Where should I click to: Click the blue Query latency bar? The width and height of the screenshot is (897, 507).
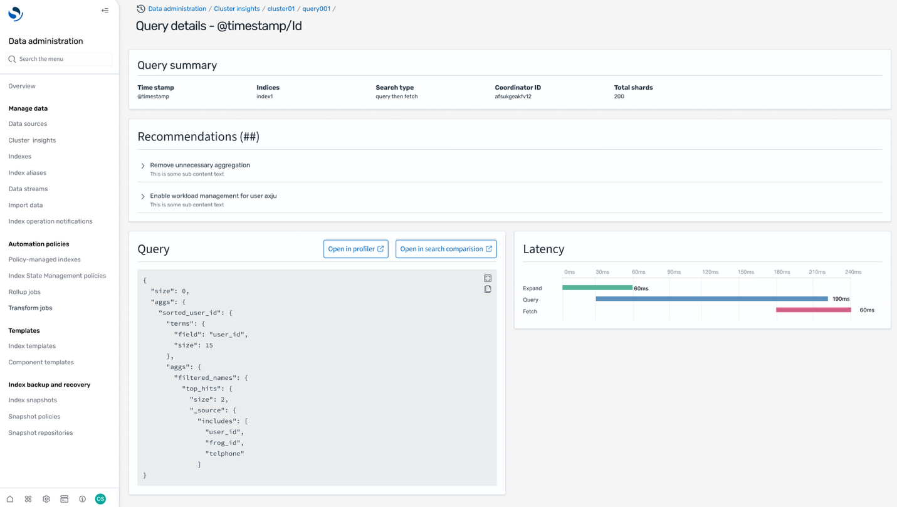pyautogui.click(x=711, y=299)
